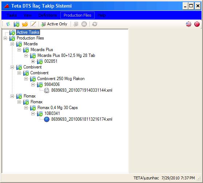Select Micardis Plus 80+12,5 Mg 28 Tab label

[x=66, y=55]
